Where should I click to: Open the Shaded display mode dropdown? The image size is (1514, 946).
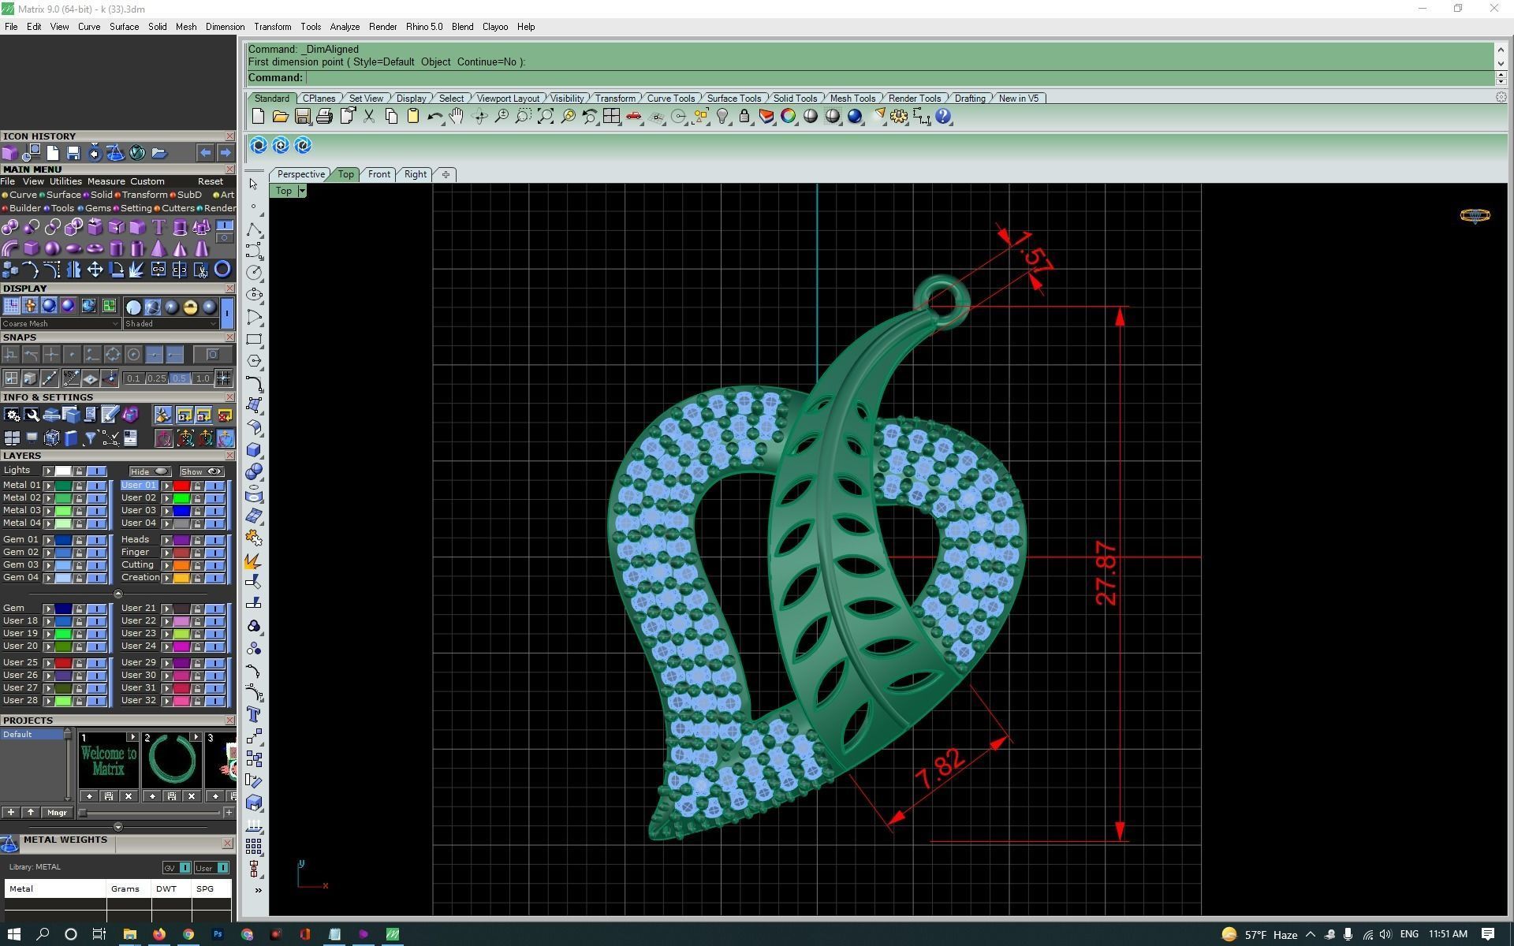pyautogui.click(x=170, y=323)
